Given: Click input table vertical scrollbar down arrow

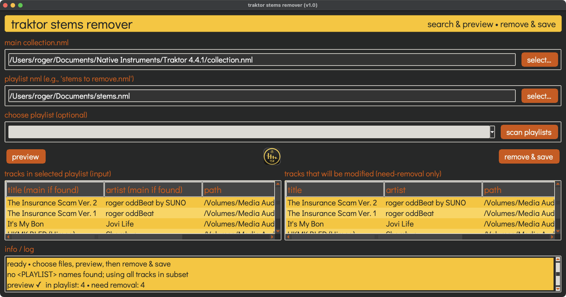Looking at the screenshot, I should click(x=278, y=231).
